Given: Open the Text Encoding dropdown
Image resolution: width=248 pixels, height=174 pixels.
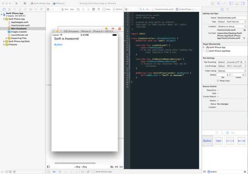Looking at the screenshot, I should tap(232, 62).
